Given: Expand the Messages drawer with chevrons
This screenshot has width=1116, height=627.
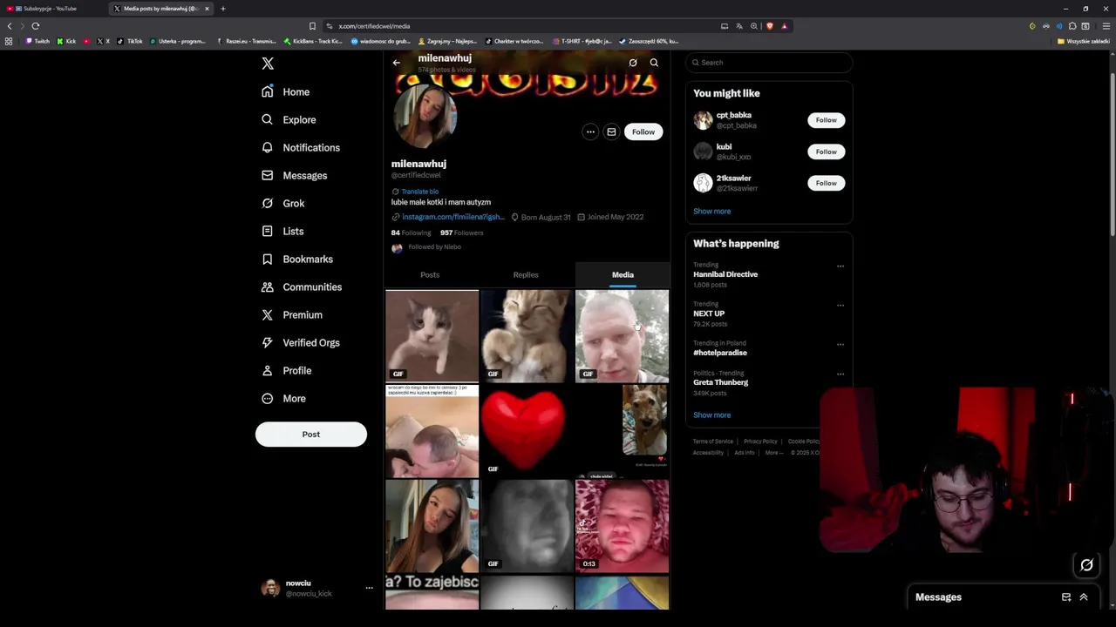Looking at the screenshot, I should click(x=1084, y=597).
